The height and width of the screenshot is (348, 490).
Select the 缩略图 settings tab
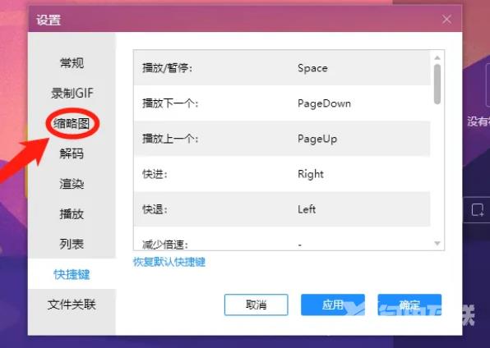pos(72,124)
